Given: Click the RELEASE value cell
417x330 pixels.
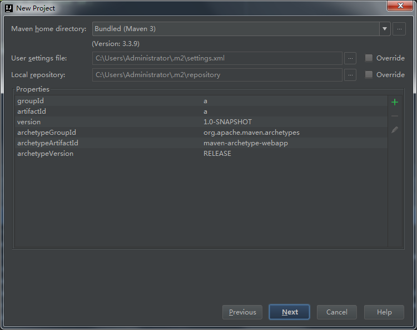Looking at the screenshot, I should pyautogui.click(x=217, y=154).
